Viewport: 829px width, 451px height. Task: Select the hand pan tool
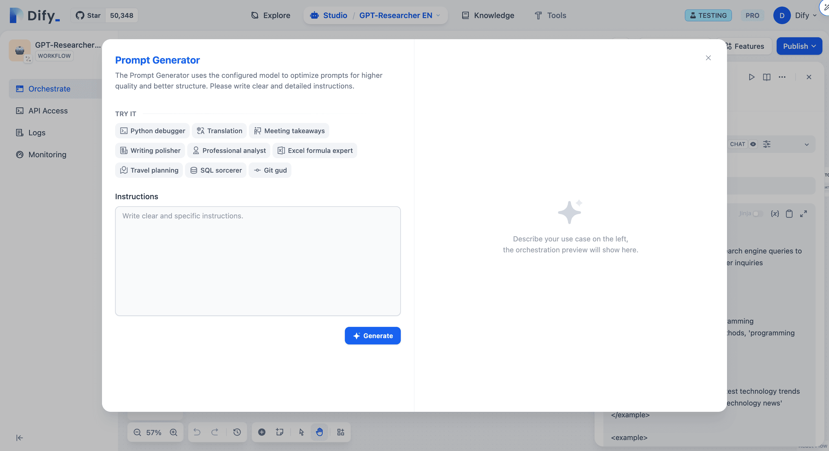(x=319, y=432)
